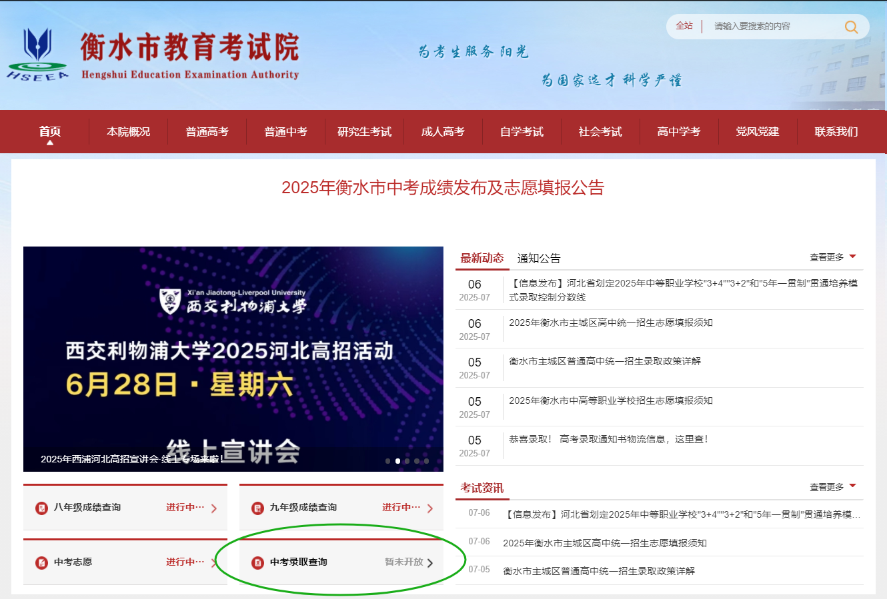The image size is (887, 599).
Task: Click 进行中 status on 八年级成绩查询
Action: tap(185, 508)
